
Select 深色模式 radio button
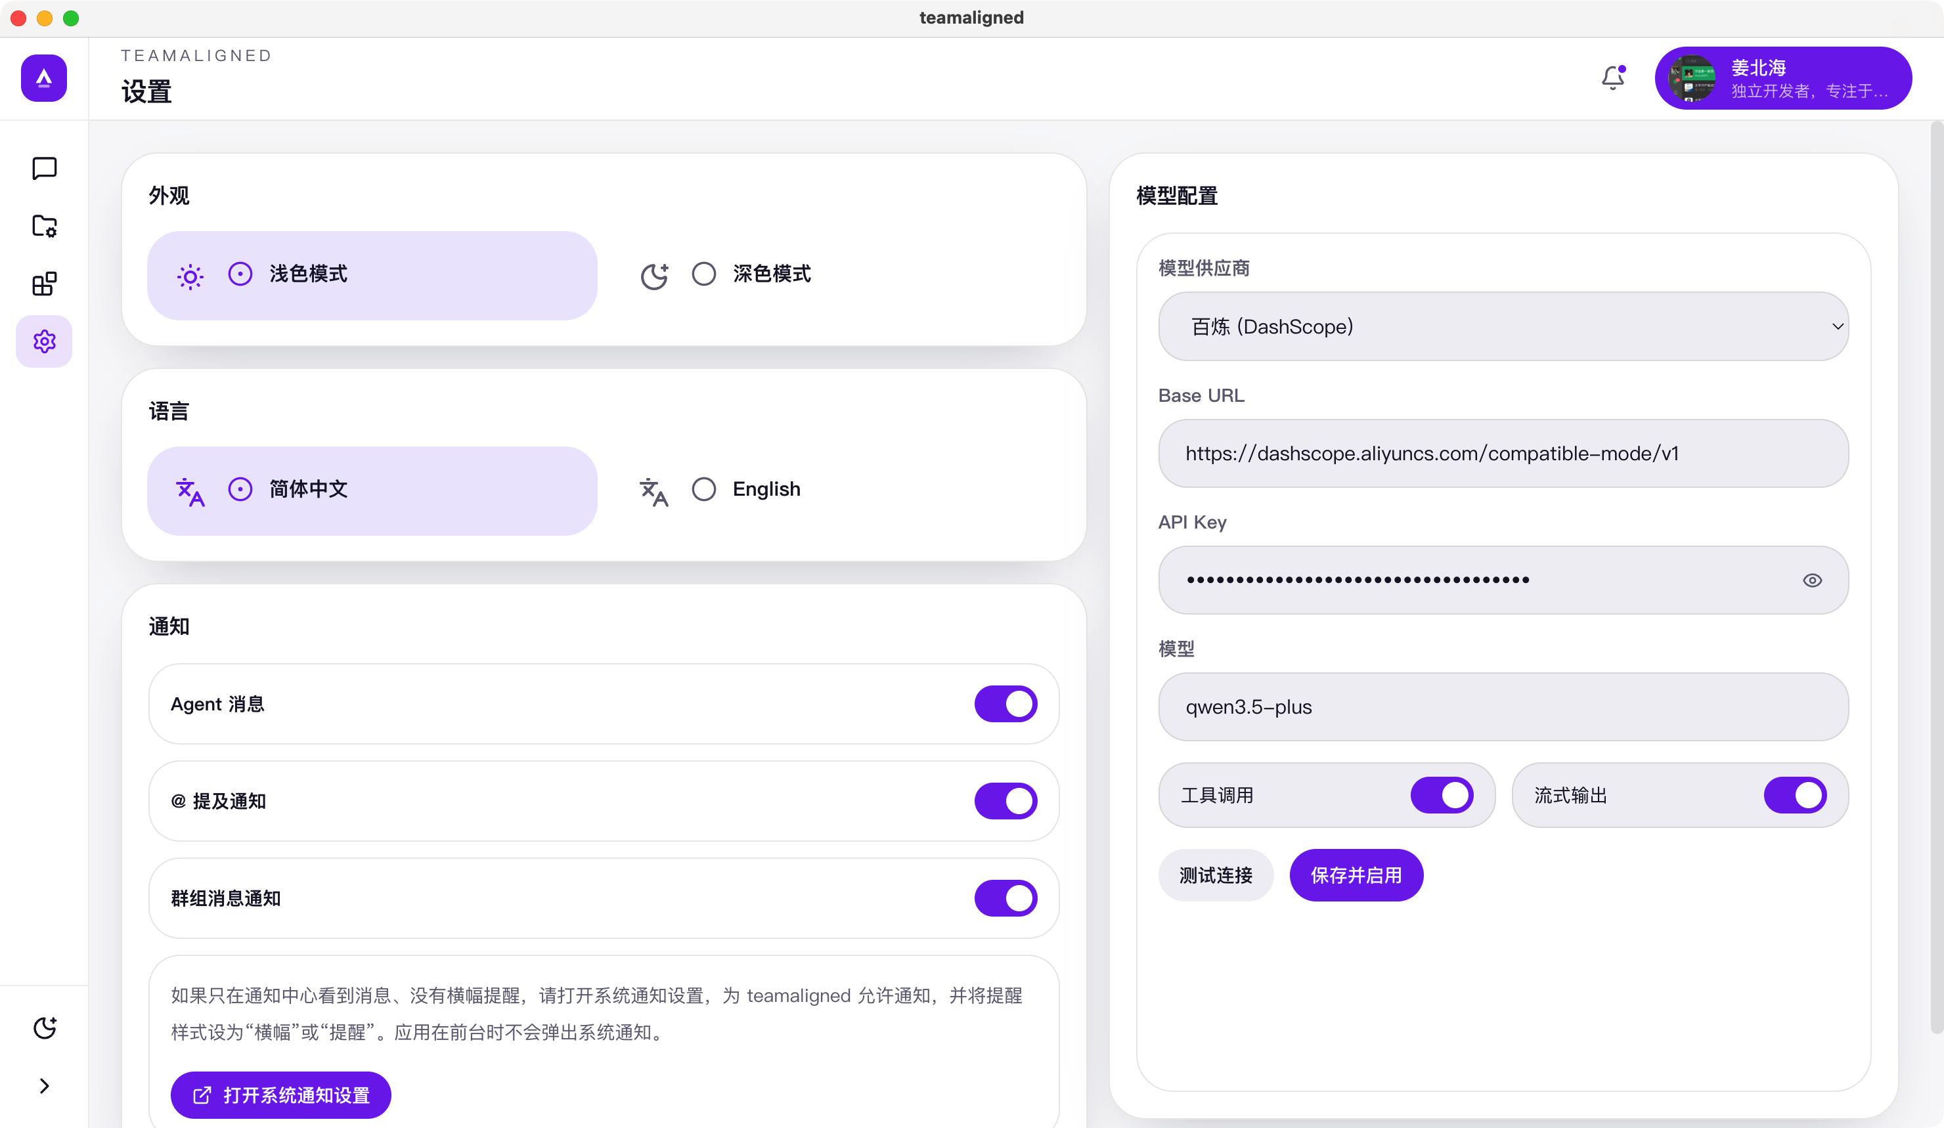click(703, 274)
